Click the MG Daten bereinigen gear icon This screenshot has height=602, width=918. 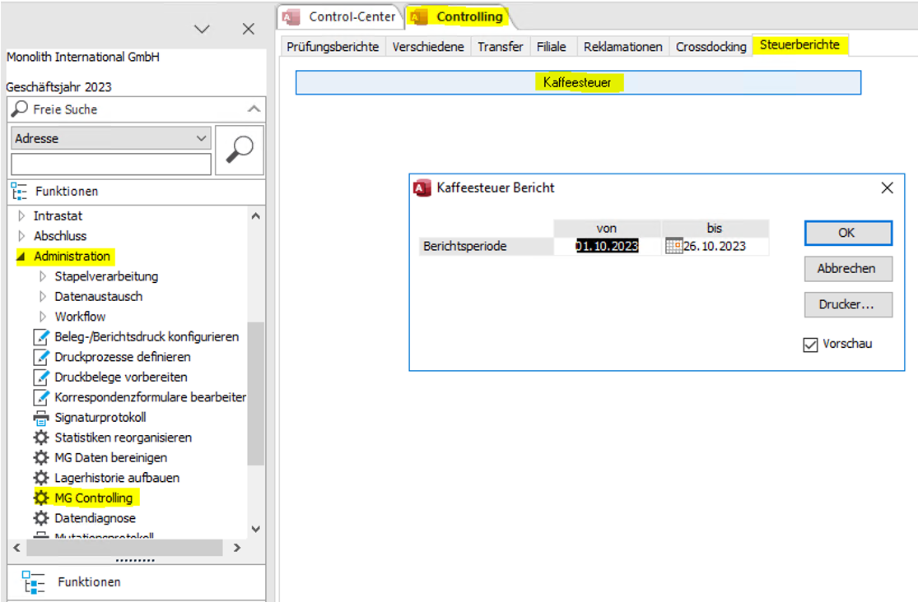[x=40, y=457]
